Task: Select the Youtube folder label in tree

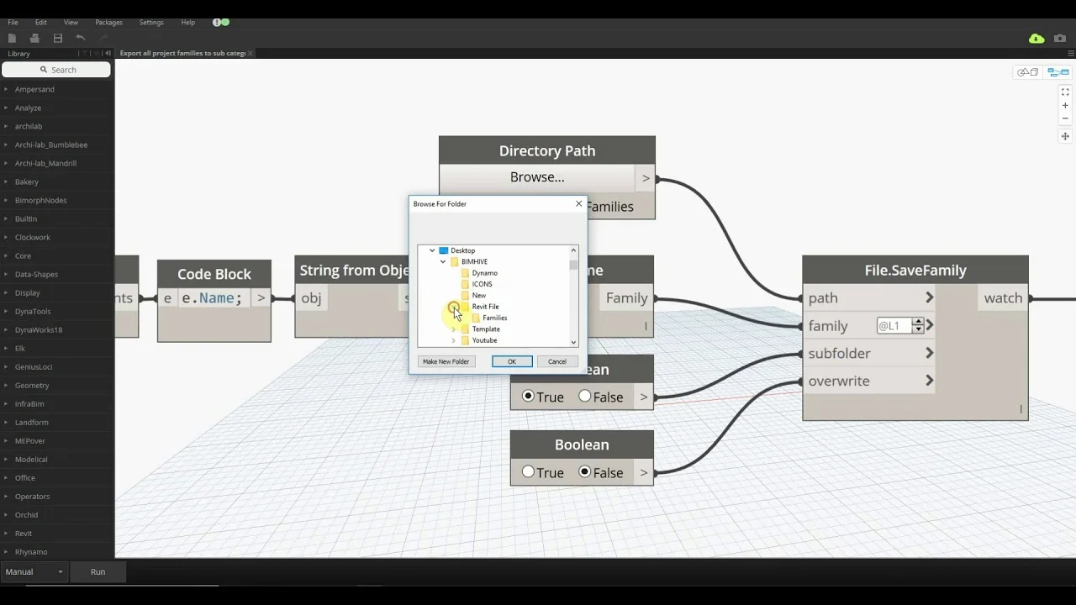Action: (x=484, y=340)
